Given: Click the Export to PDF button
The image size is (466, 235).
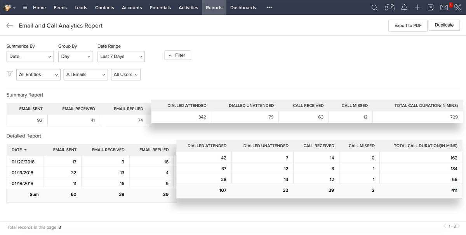Looking at the screenshot, I should (x=408, y=26).
